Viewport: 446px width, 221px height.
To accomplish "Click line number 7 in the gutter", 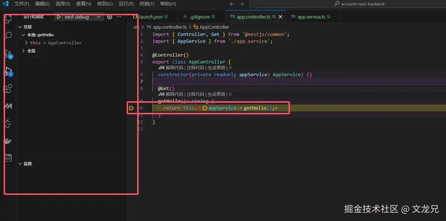I will pos(142,81).
